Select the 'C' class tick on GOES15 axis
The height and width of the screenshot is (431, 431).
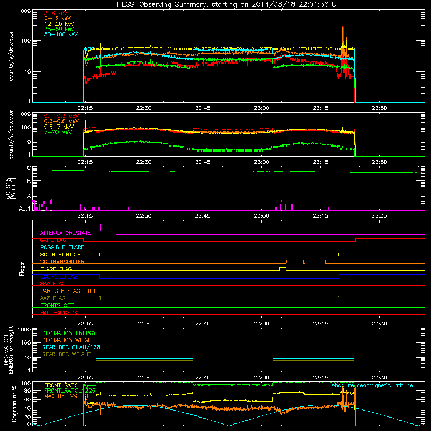[x=29, y=168]
